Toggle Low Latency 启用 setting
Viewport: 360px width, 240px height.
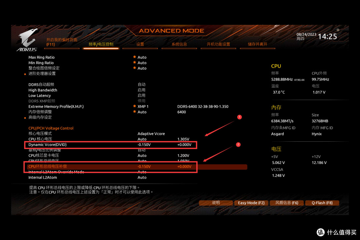click(141, 96)
